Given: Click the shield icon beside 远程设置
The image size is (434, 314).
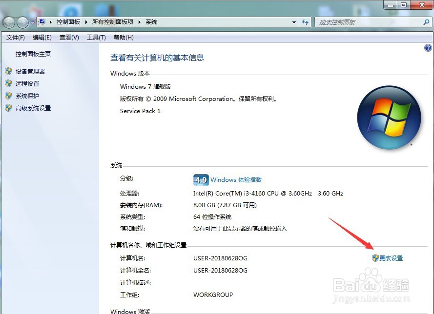Looking at the screenshot, I should tap(8, 83).
